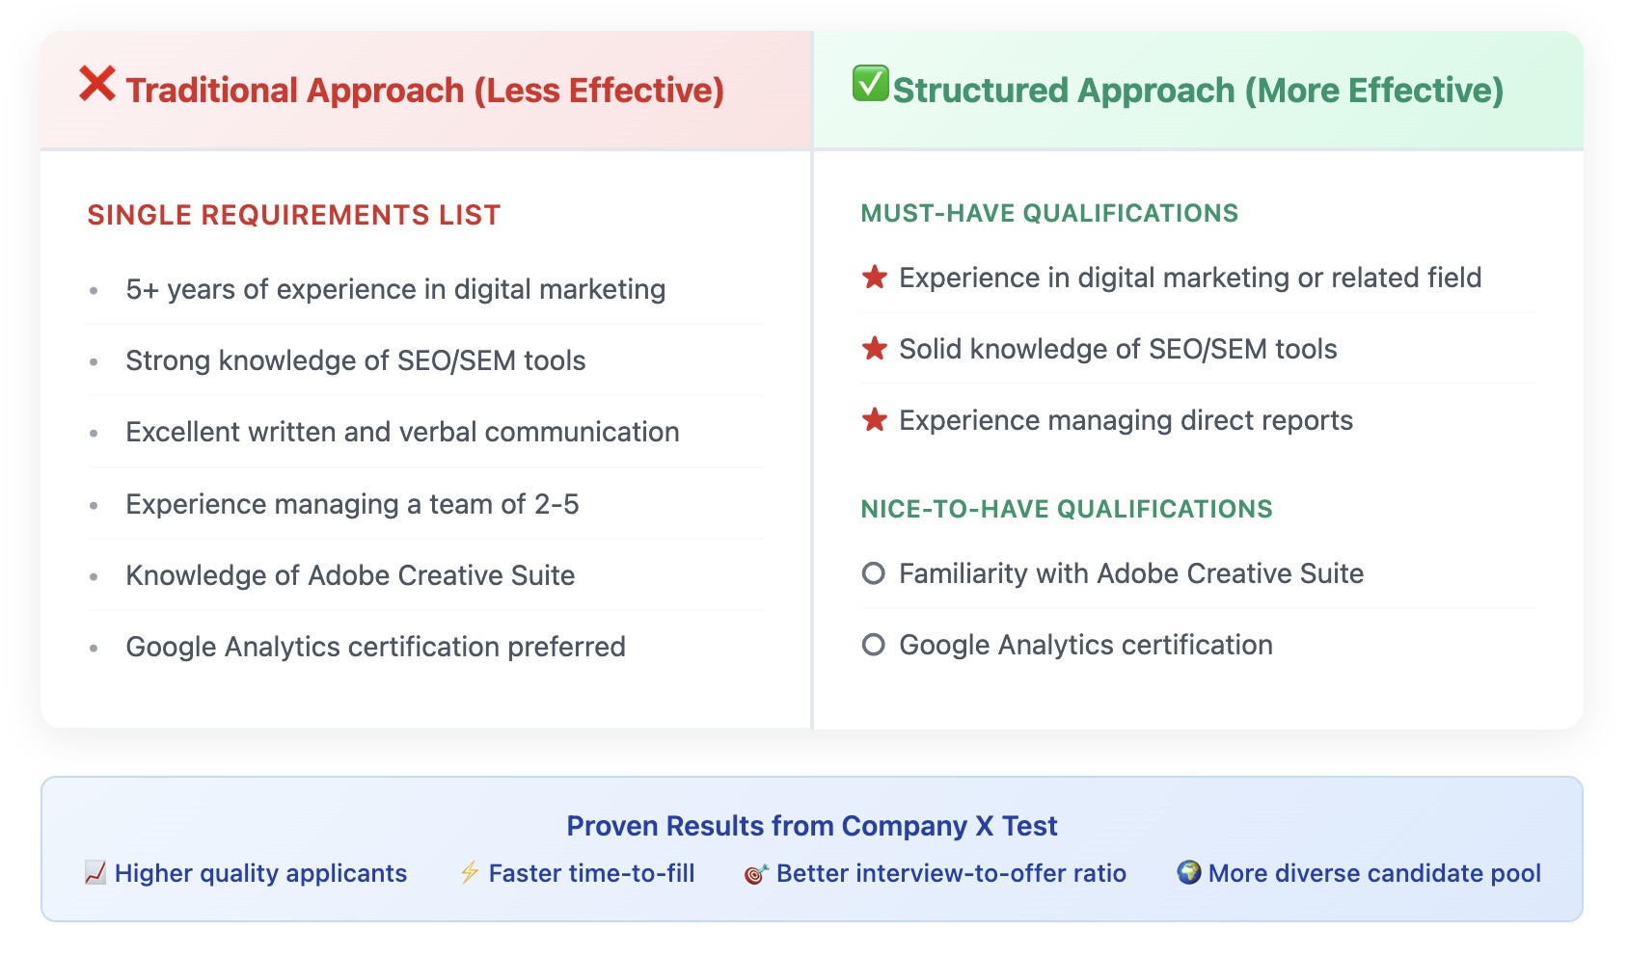
Task: Click the target icon by Better interview-to-offer ratio
Action: 756,873
